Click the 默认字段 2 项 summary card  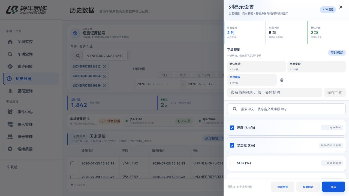[x=328, y=33]
